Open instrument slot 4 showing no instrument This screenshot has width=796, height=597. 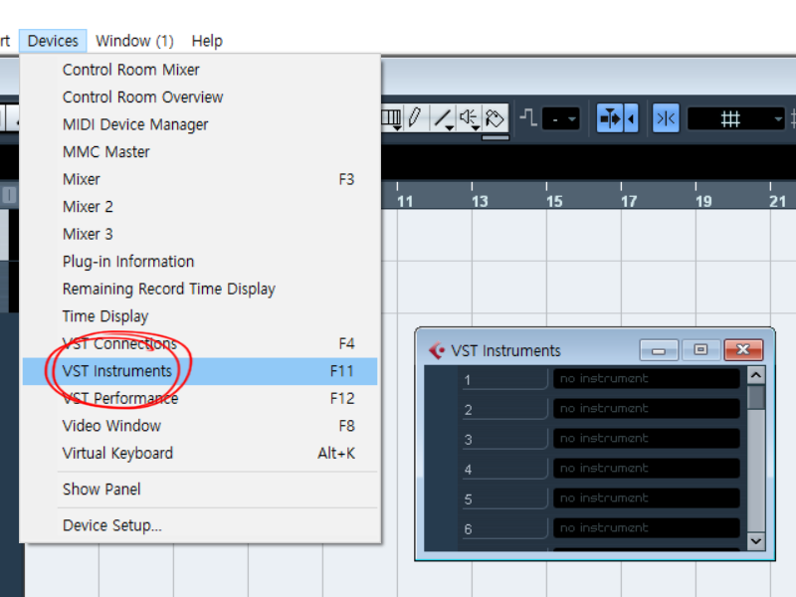[x=646, y=469]
